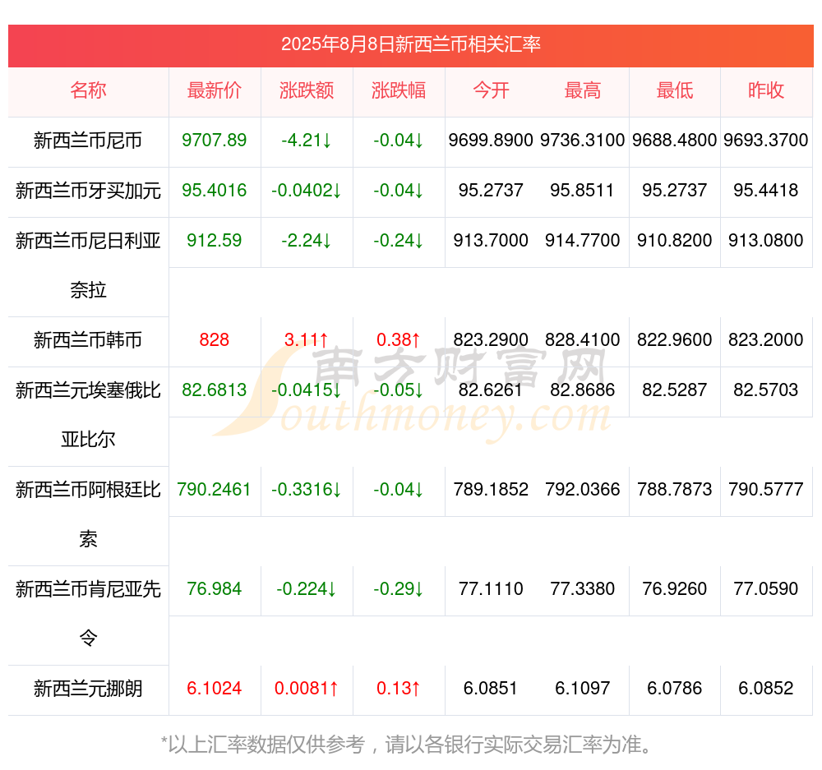Click low value 6.0786
This screenshot has width=822, height=770.
point(675,688)
